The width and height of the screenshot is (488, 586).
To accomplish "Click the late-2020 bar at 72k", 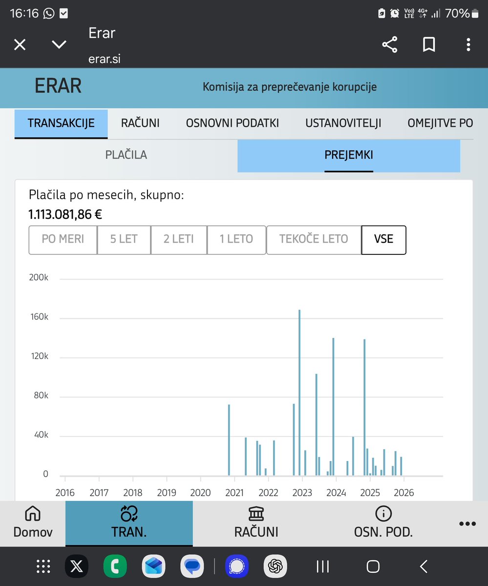I will tap(229, 440).
